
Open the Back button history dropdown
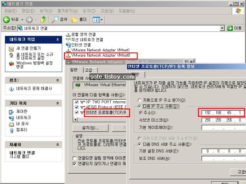coord(22,20)
